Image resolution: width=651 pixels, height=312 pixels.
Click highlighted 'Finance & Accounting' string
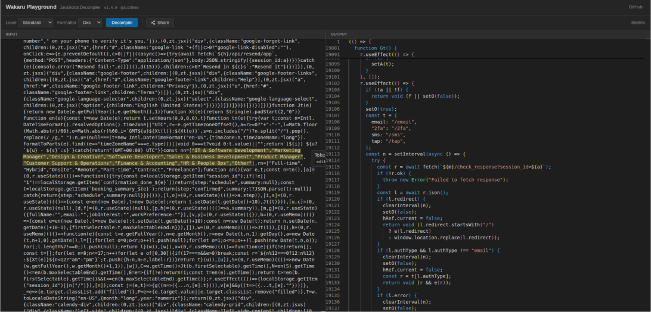[x=146, y=163]
